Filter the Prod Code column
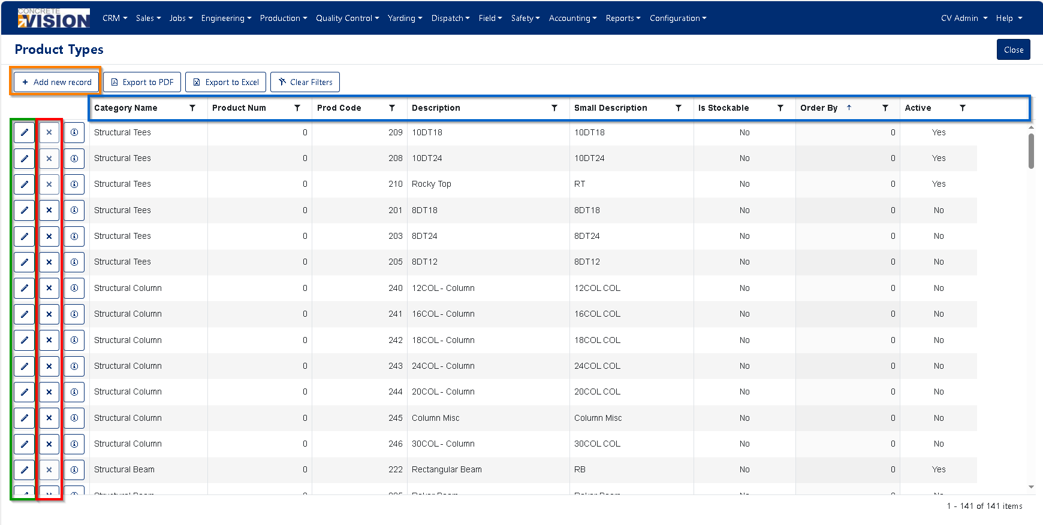Image resolution: width=1043 pixels, height=525 pixels. pos(392,108)
